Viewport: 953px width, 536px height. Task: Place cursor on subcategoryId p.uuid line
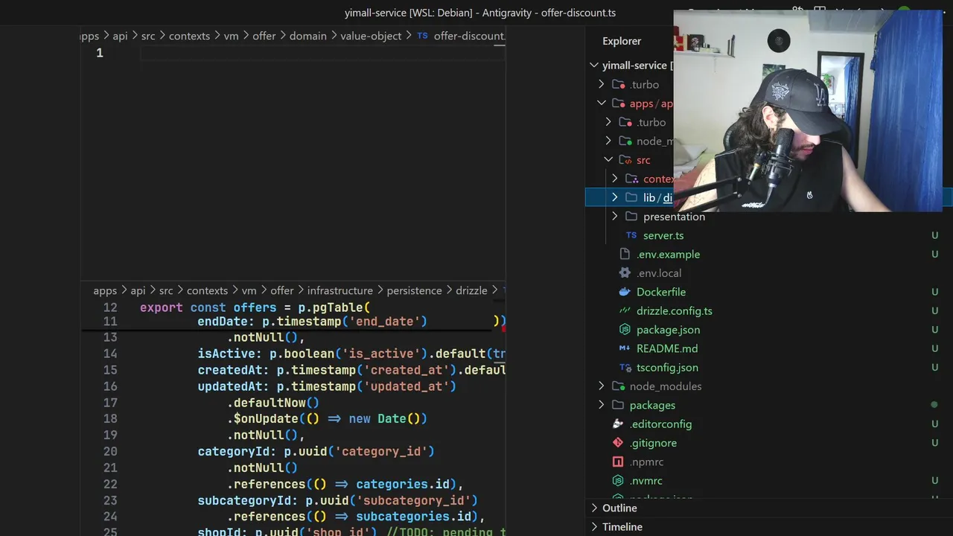337,500
